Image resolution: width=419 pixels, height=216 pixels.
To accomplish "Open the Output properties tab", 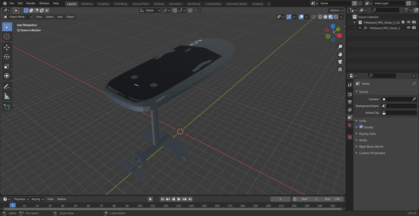I will tap(350, 102).
